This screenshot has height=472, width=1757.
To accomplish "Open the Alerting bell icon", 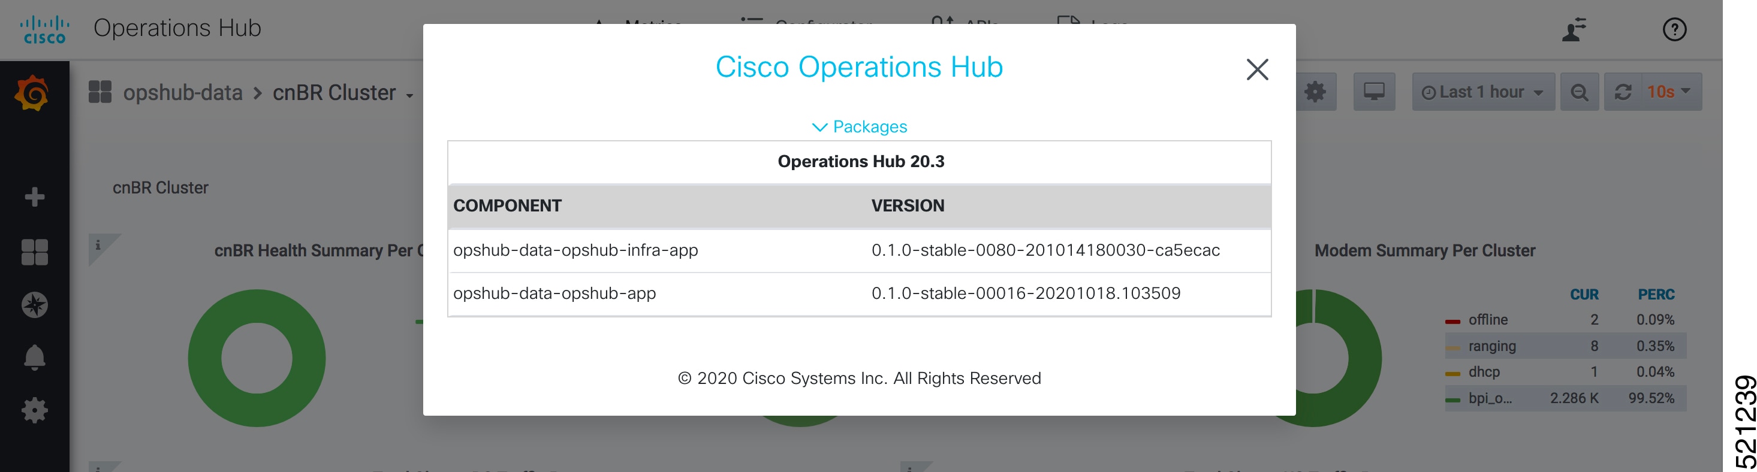I will pos(34,357).
